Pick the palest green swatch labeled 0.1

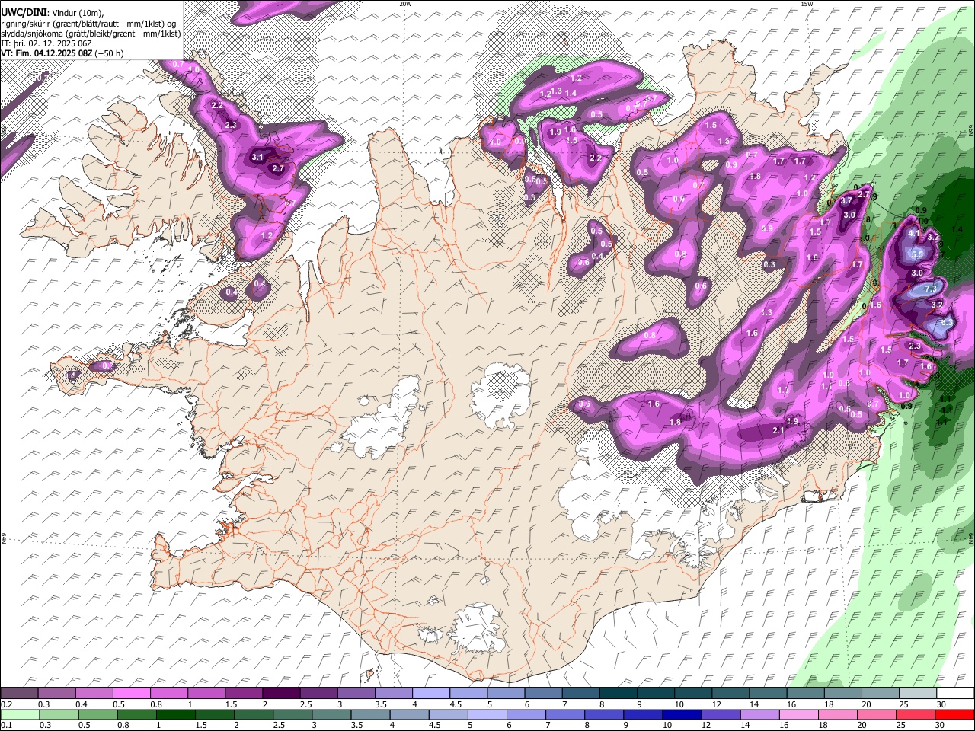click(21, 714)
